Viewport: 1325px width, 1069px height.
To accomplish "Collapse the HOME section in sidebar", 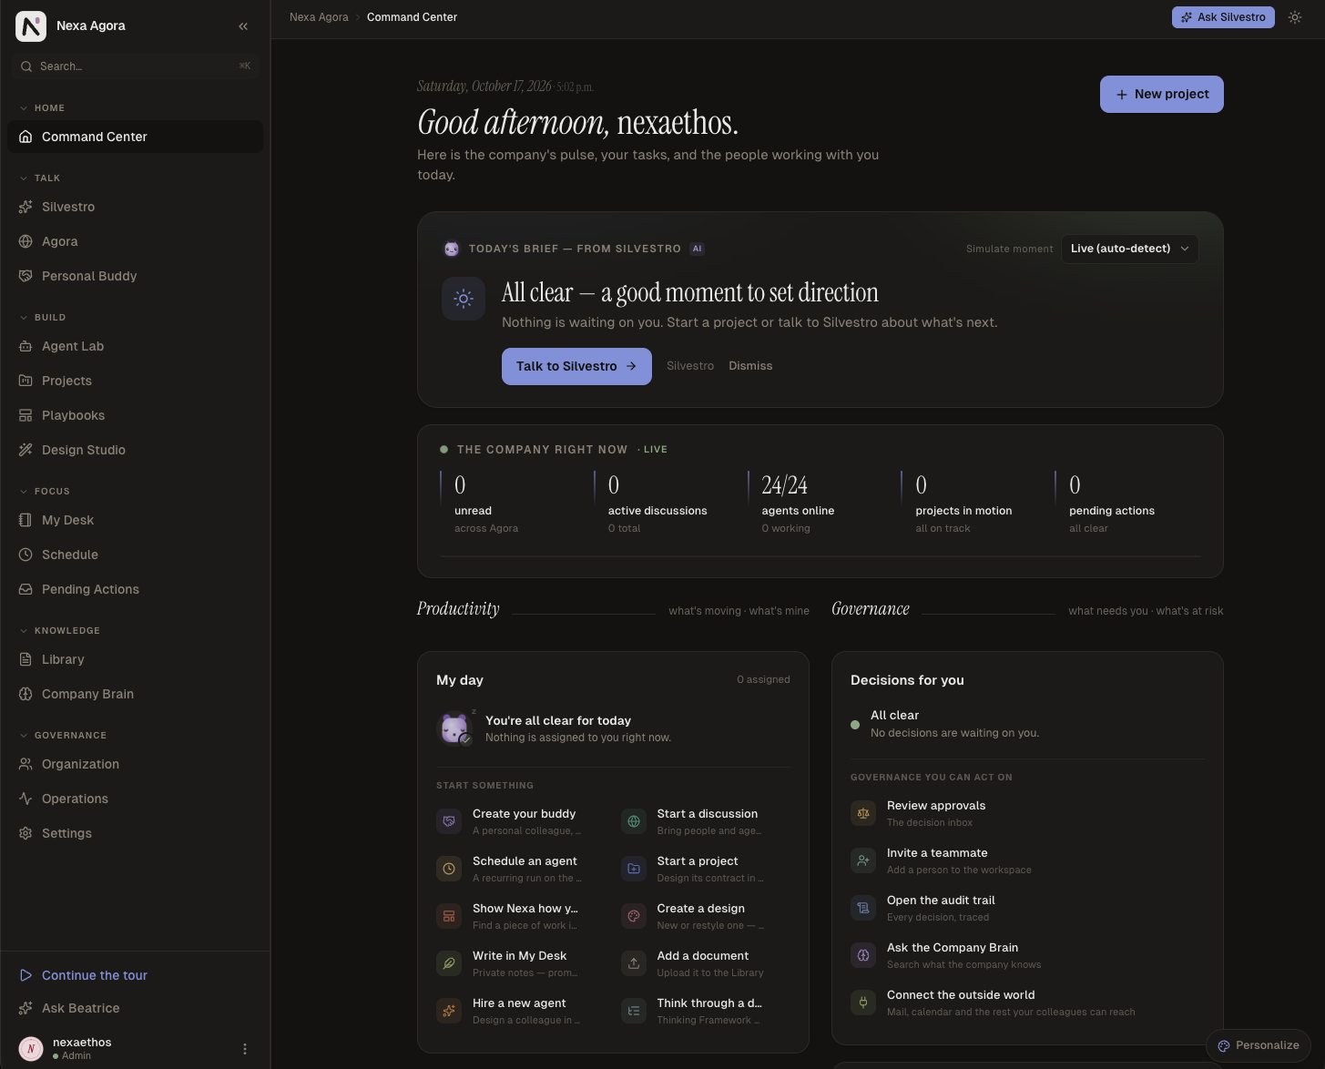I will (43, 108).
